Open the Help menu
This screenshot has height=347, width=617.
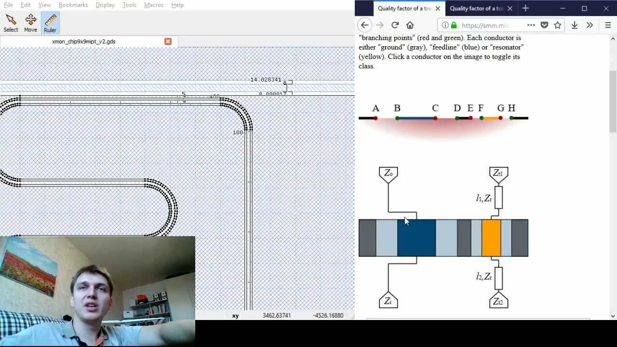[x=177, y=5]
